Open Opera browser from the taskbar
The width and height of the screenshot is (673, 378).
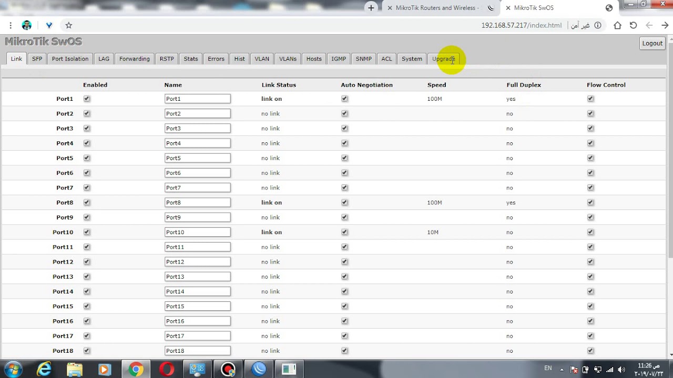click(167, 370)
